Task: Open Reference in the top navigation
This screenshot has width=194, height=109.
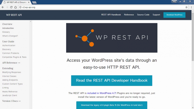Action: [129, 15]
